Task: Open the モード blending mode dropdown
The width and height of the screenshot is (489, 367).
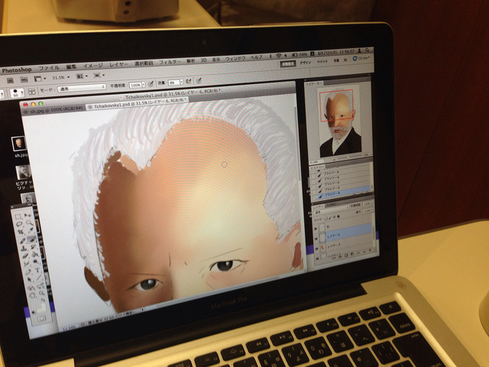Action: click(82, 89)
